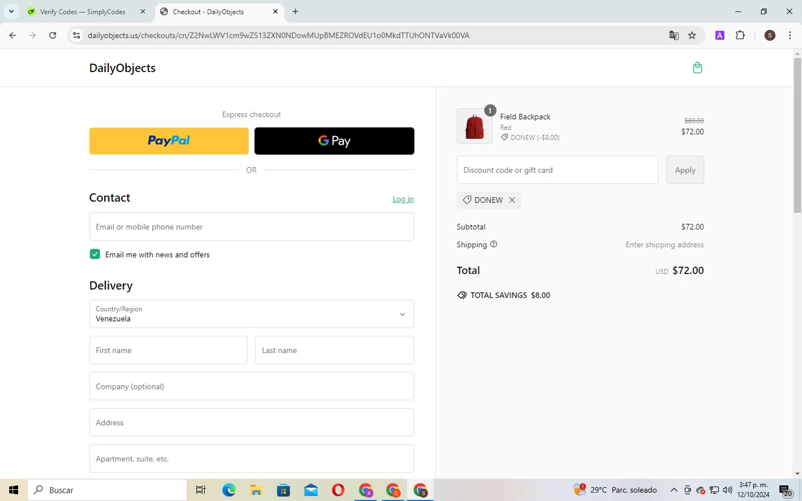Viewport: 802px width, 501px height.
Task: Uncheck Email me with news and offers
Action: tap(95, 254)
